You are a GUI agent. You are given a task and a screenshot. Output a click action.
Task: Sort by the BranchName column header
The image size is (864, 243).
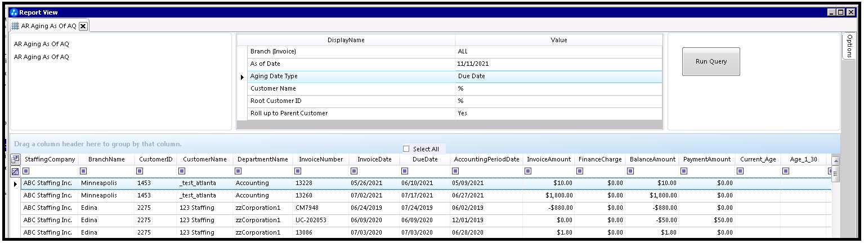(106, 160)
